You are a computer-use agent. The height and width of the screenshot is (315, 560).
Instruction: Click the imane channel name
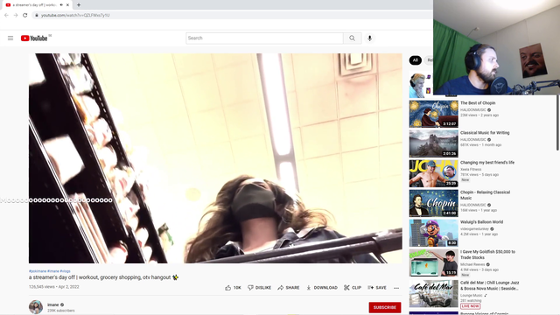[52, 304]
